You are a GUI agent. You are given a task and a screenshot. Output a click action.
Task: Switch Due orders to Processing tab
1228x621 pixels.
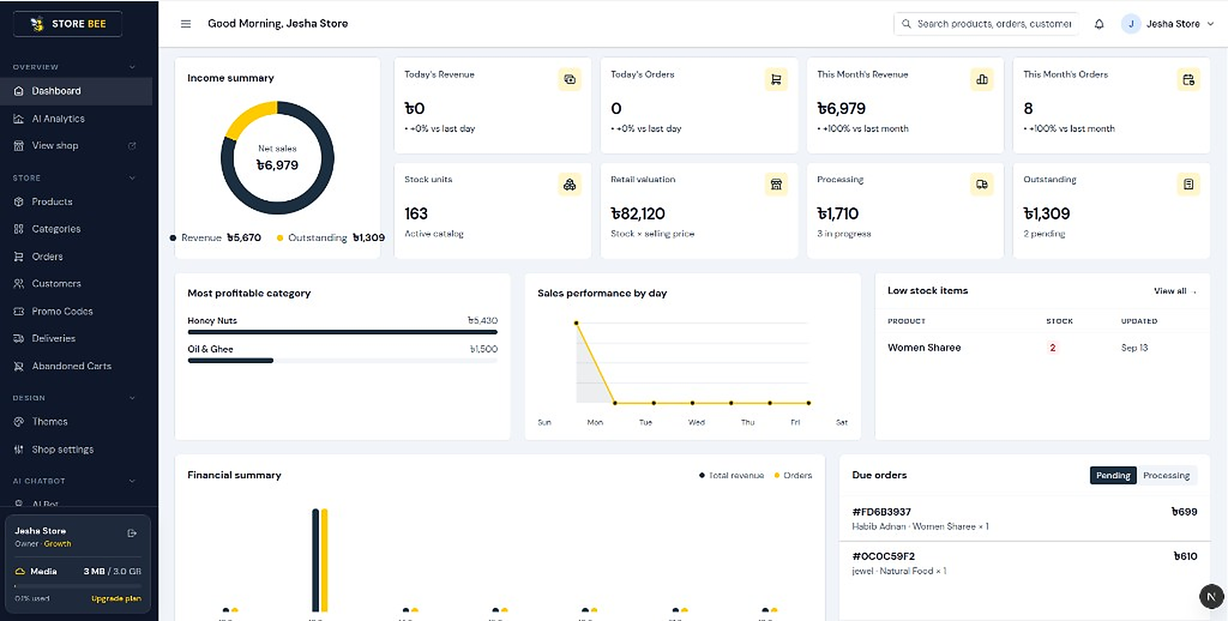(x=1166, y=475)
